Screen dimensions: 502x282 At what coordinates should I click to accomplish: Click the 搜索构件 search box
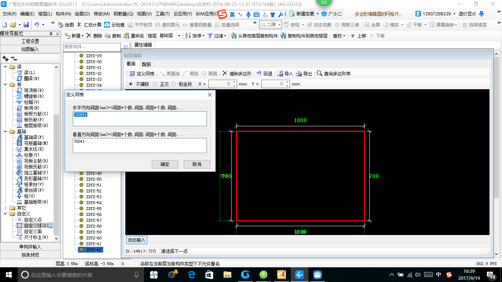coord(92,47)
